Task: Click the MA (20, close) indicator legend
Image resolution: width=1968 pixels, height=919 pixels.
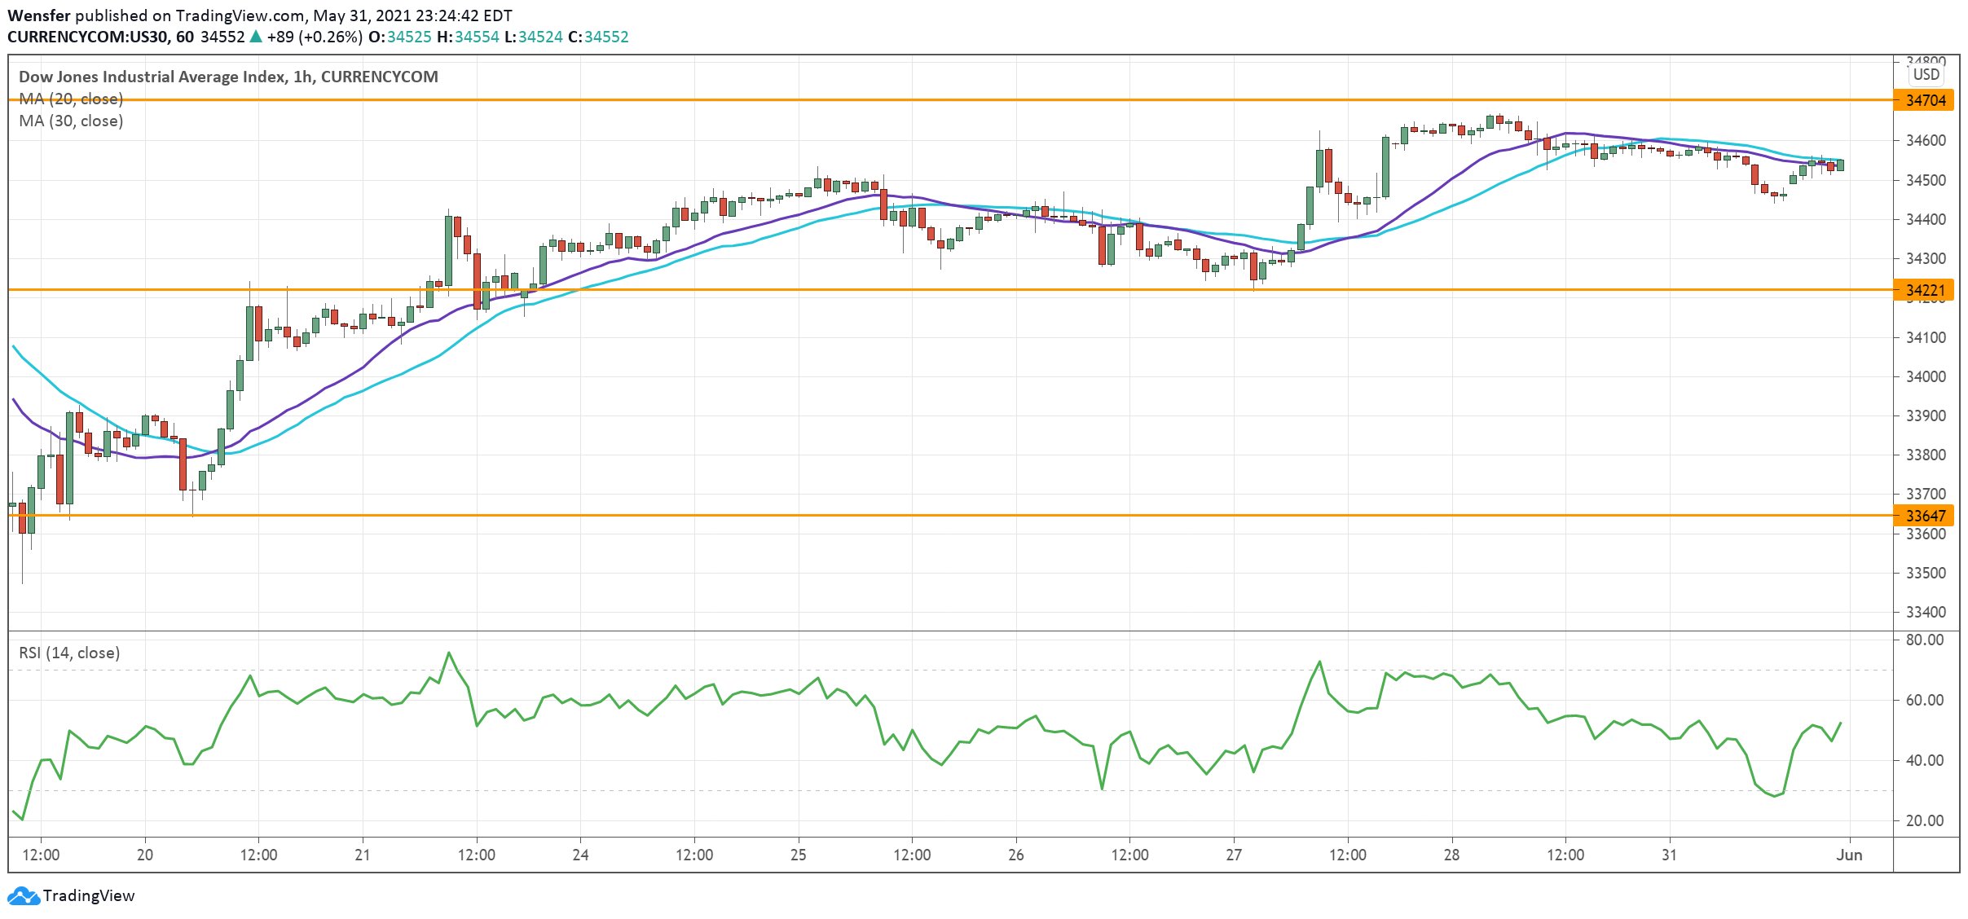Action: (71, 99)
